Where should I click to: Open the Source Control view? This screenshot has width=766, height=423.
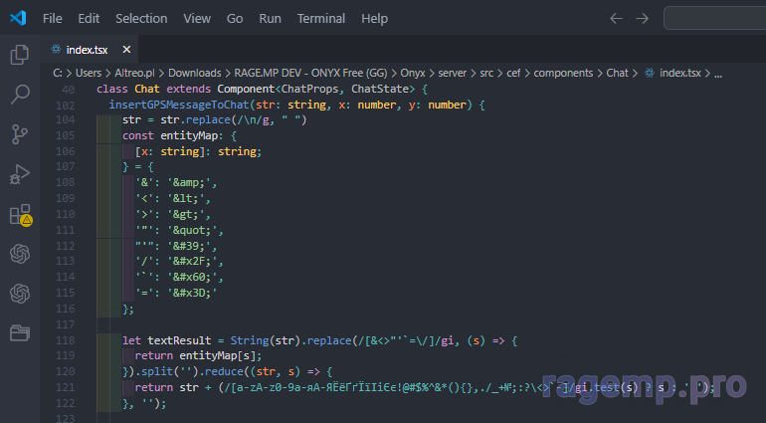(20, 134)
